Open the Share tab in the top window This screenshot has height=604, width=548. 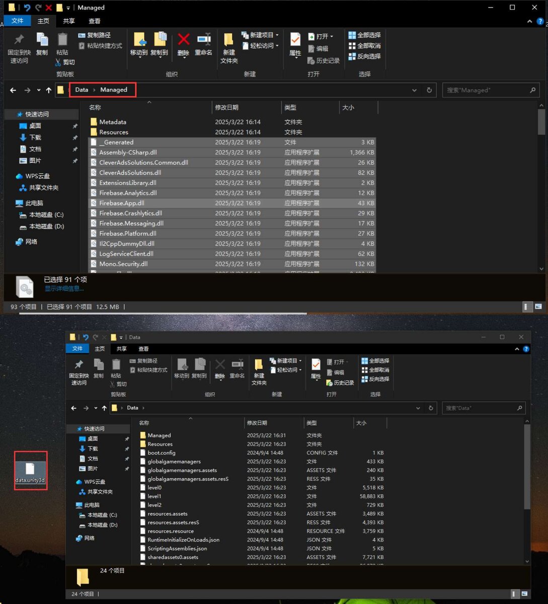pos(69,21)
